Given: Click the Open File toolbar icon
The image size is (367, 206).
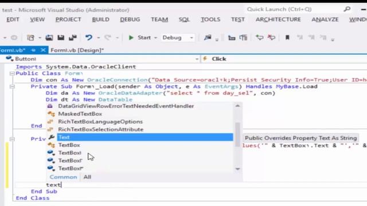Looking at the screenshot, I should point(49,38).
